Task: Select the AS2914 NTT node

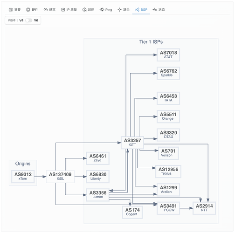Action: (x=204, y=208)
